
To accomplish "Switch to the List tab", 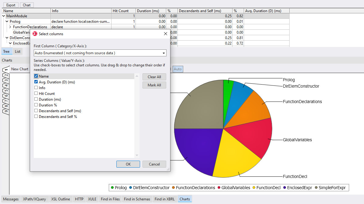I will [x=17, y=51].
